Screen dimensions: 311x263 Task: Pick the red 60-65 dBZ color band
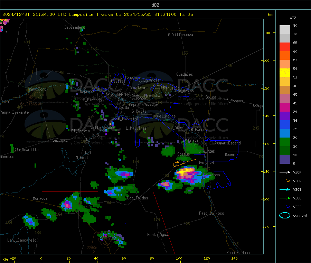285,47
